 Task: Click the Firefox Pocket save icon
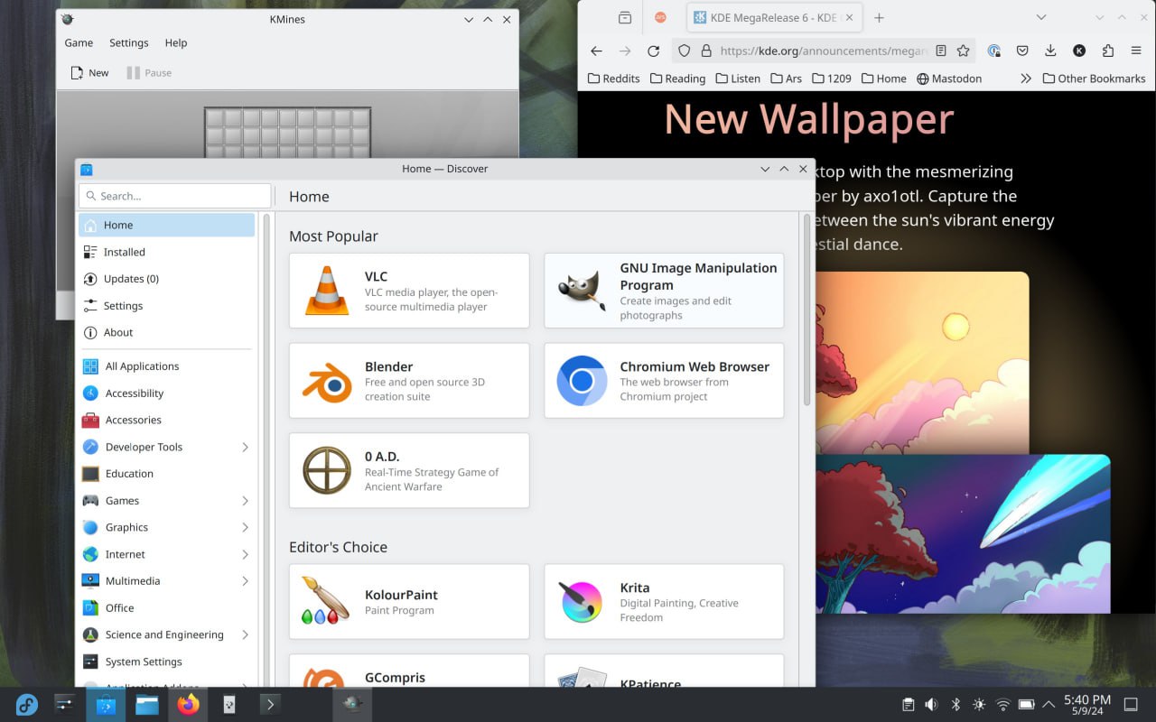(1022, 51)
